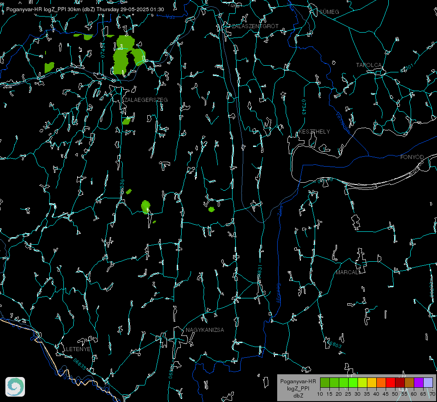Select the MARCALI city label
The width and height of the screenshot is (437, 402).
click(347, 272)
